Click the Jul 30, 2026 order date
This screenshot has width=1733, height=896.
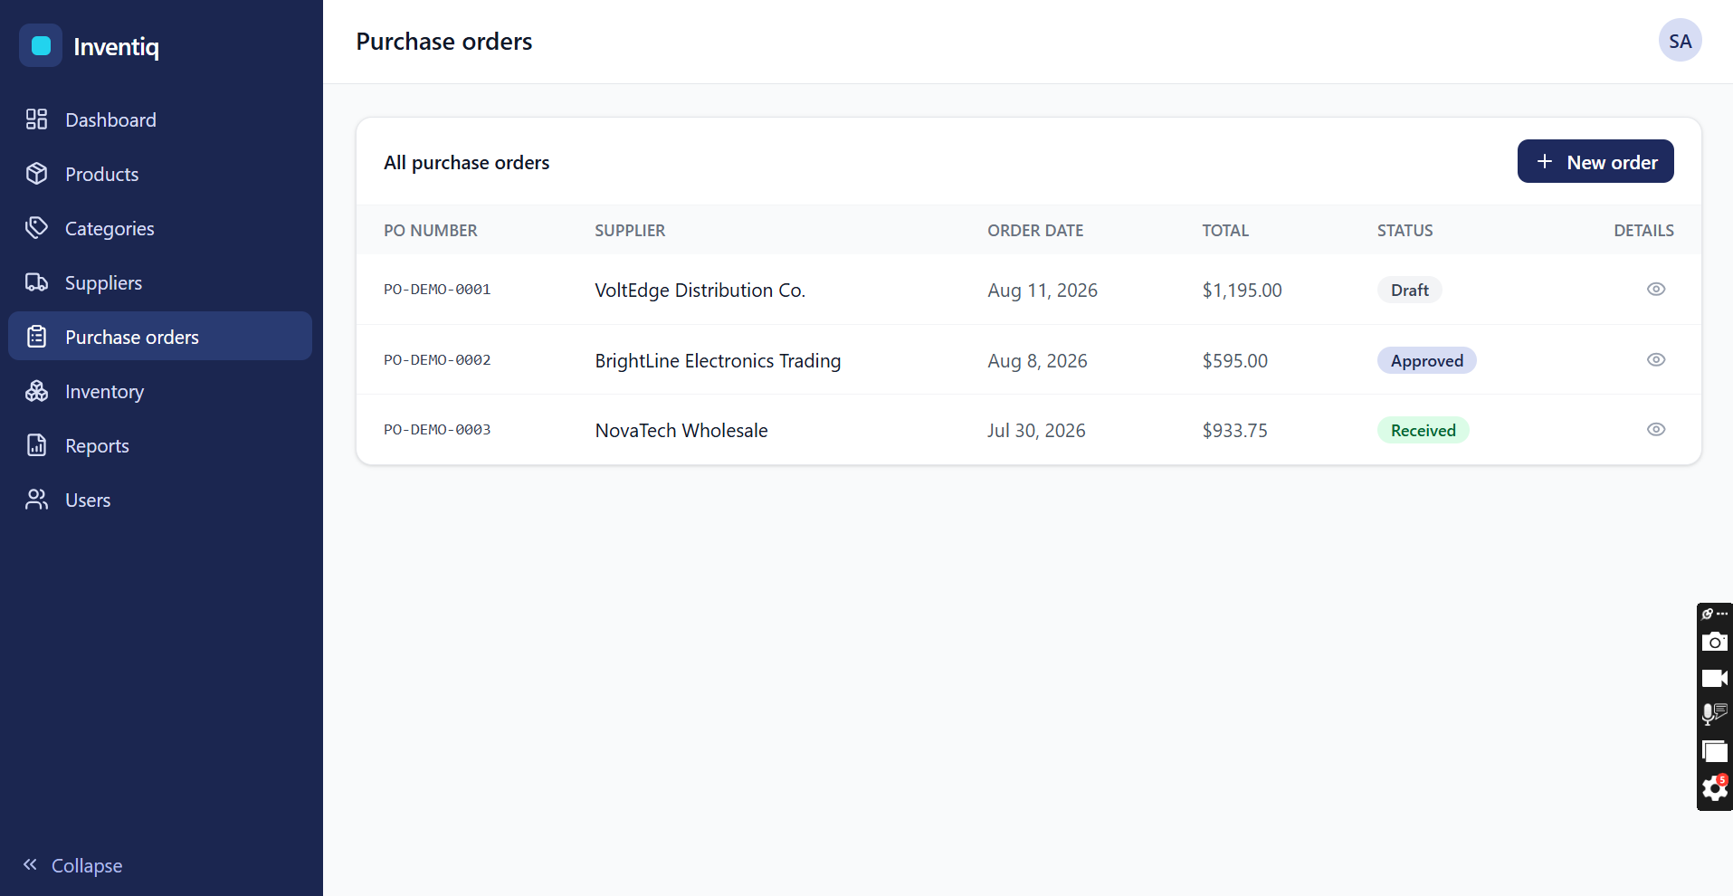pyautogui.click(x=1036, y=430)
